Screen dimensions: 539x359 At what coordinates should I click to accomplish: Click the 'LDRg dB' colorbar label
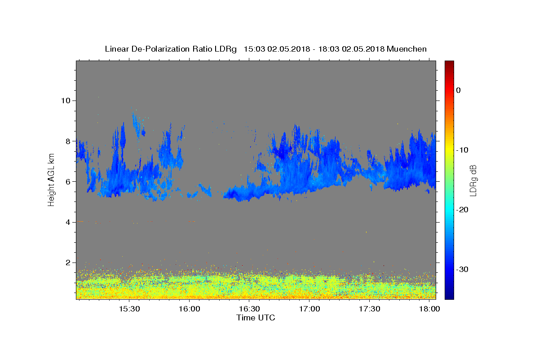473,180
